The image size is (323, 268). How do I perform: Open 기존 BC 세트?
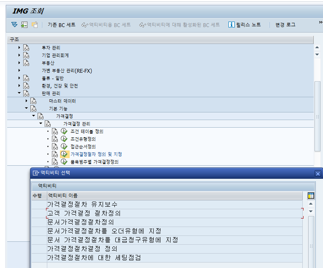coord(62,25)
